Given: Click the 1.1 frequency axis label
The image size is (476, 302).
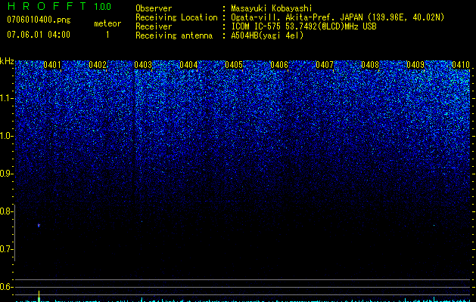Looking at the screenshot, I should (6, 98).
